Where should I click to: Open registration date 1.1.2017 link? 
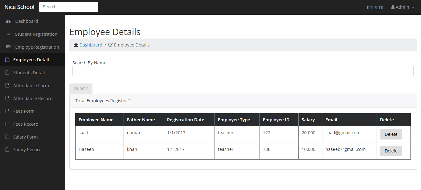coord(176,149)
